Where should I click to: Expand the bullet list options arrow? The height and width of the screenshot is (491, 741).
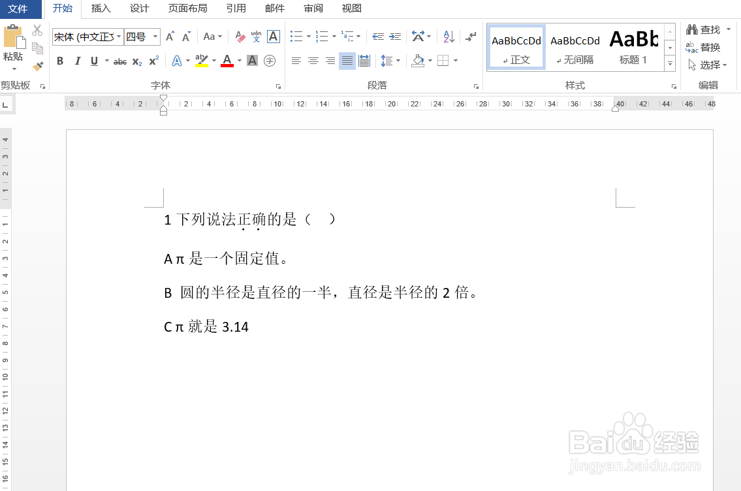(x=309, y=37)
